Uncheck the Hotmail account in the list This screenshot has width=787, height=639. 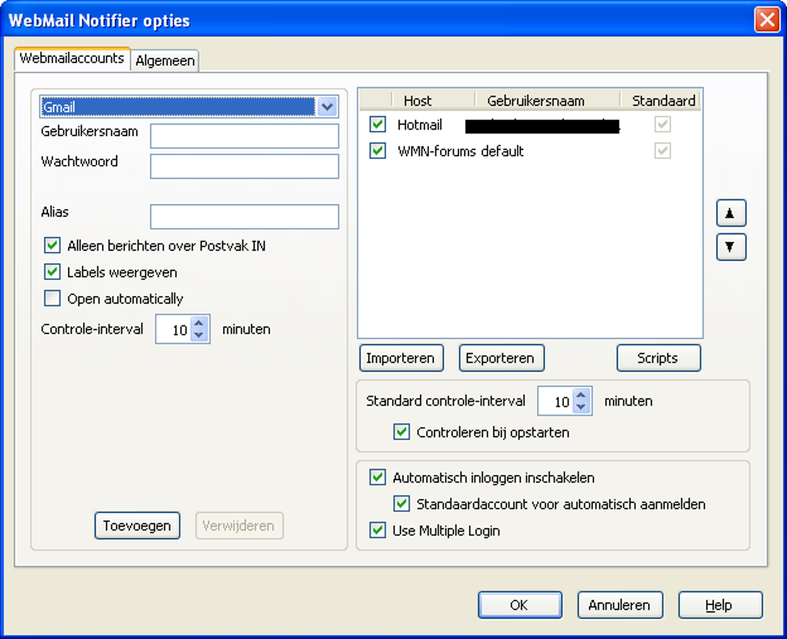pyautogui.click(x=377, y=124)
